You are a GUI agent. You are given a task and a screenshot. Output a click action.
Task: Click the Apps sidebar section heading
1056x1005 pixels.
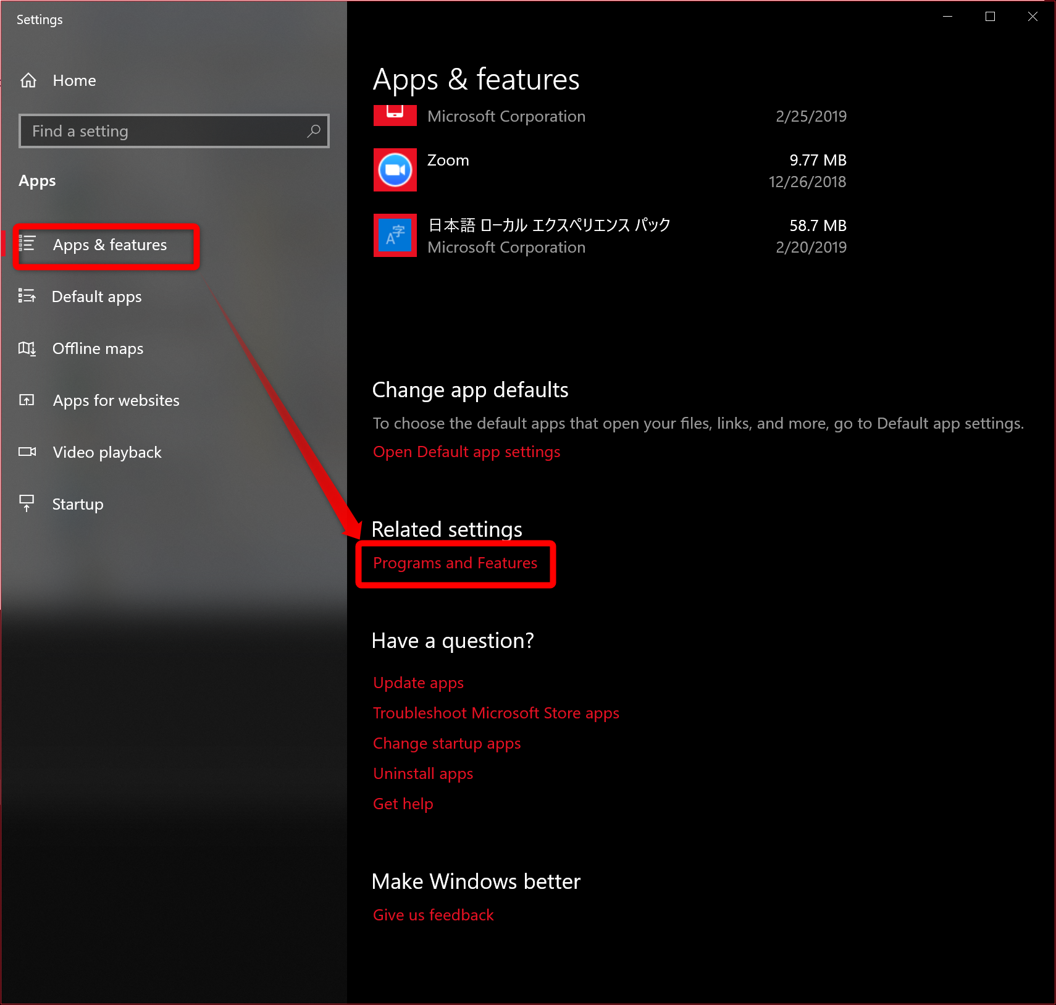coord(37,181)
